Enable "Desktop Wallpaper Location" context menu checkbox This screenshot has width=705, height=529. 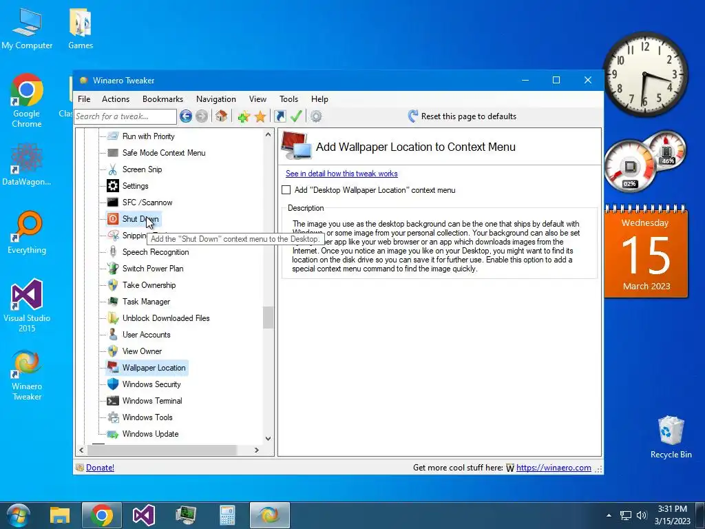[286, 190]
